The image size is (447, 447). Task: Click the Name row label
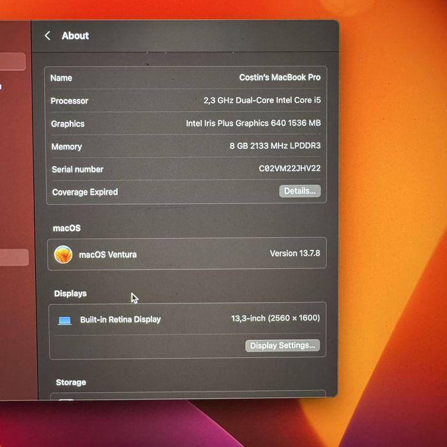(x=61, y=78)
